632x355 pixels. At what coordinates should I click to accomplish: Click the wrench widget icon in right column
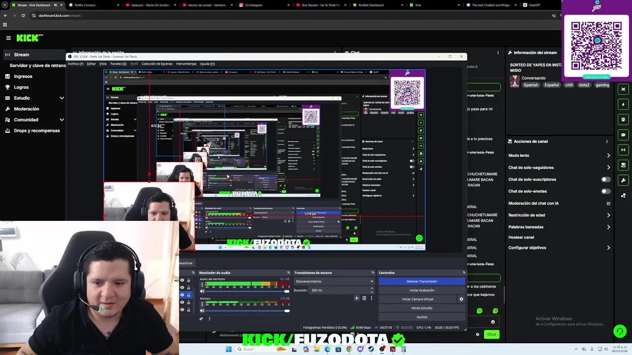623,180
